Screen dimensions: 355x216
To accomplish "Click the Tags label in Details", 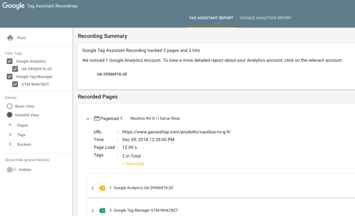I will click(x=21, y=135).
